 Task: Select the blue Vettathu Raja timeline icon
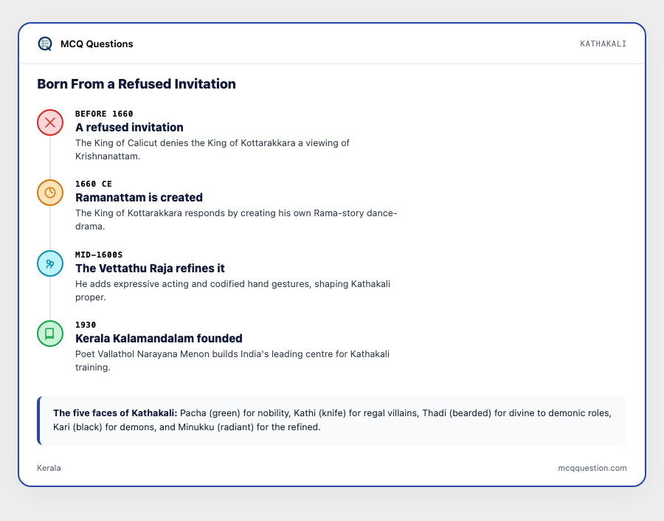pos(50,263)
